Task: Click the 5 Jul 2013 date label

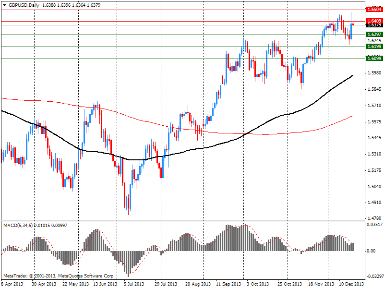Action: tap(134, 284)
